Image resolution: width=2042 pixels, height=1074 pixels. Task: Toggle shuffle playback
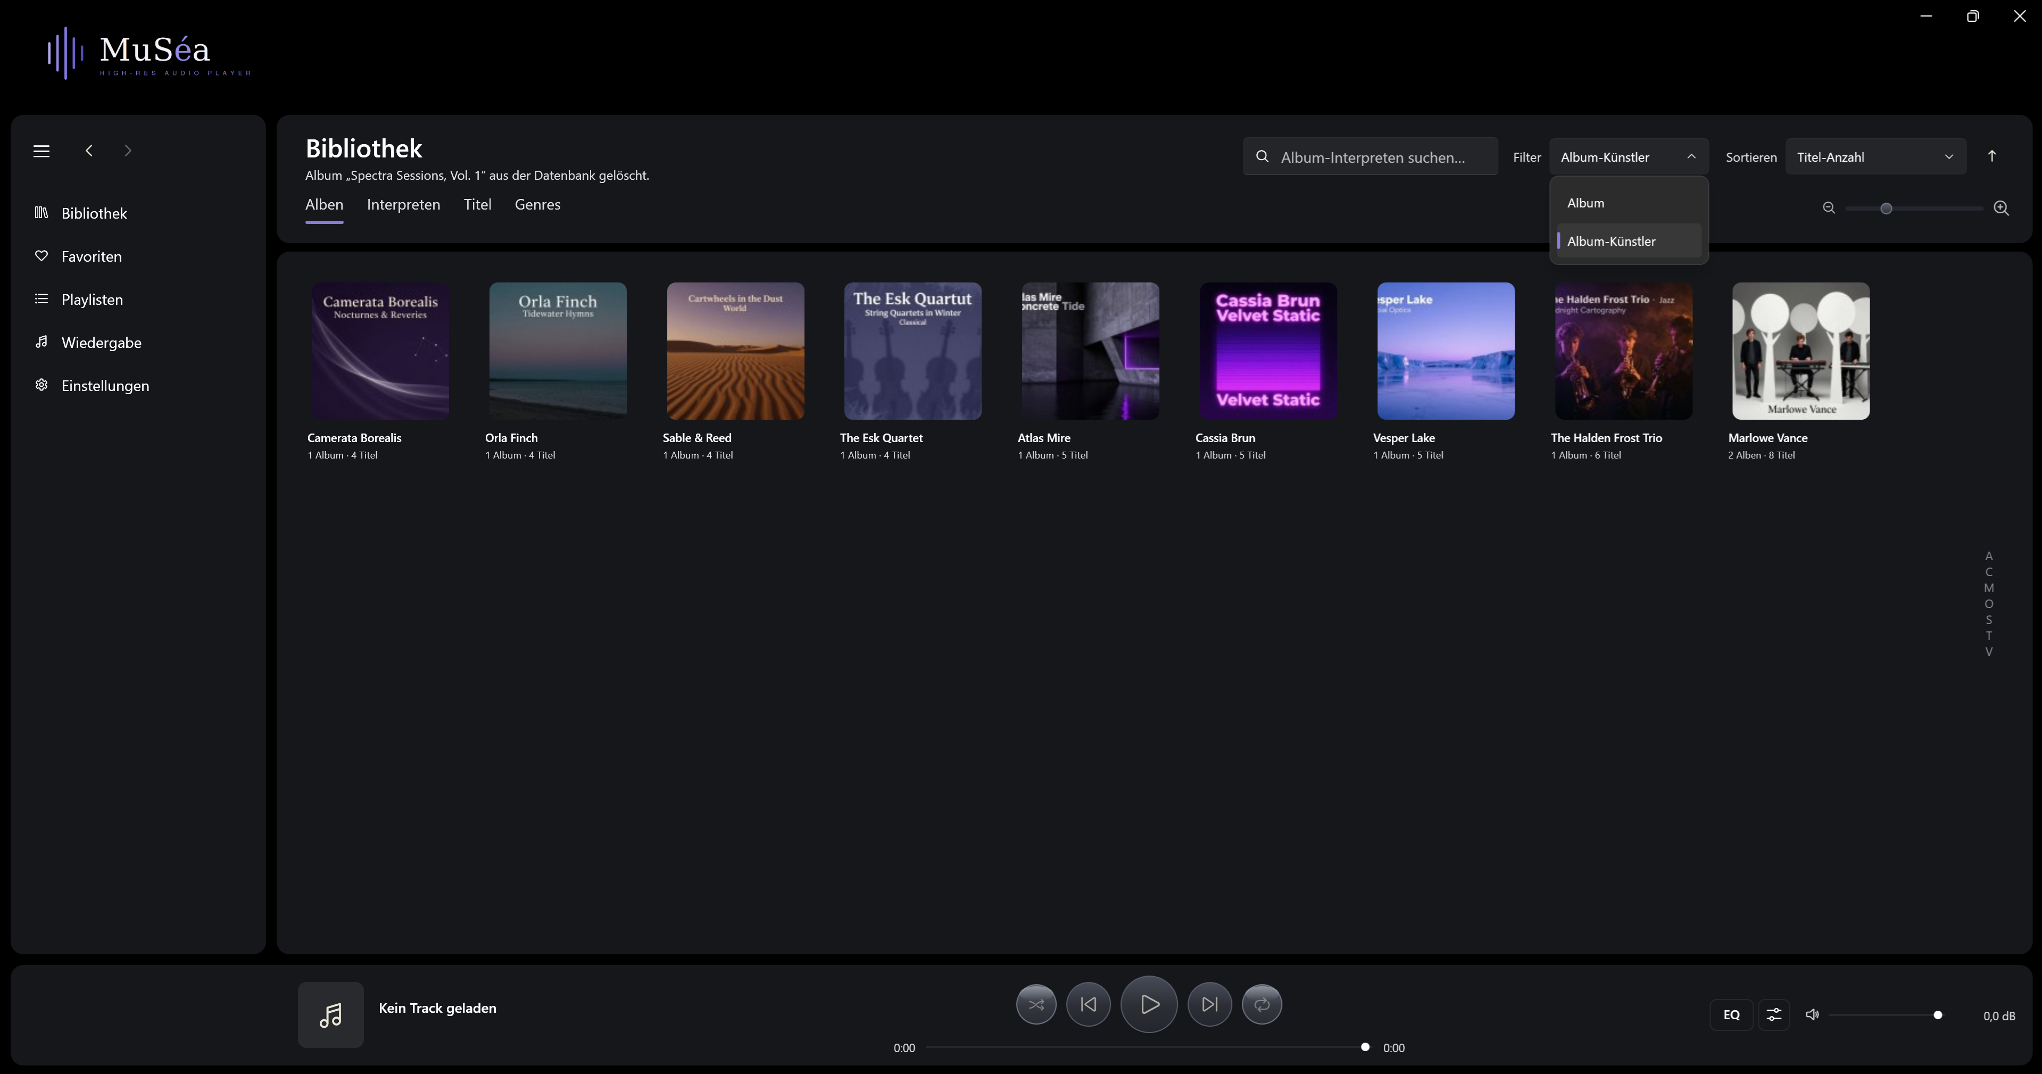tap(1036, 1004)
